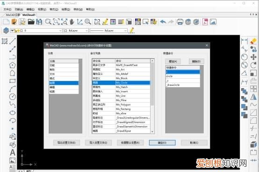Select the Mx_Polygon command row
The image size is (259, 172).
pos(121,105)
